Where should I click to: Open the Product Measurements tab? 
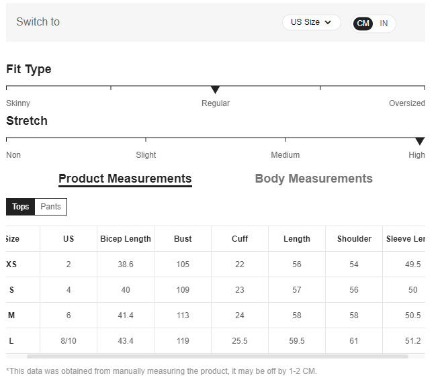pos(125,179)
